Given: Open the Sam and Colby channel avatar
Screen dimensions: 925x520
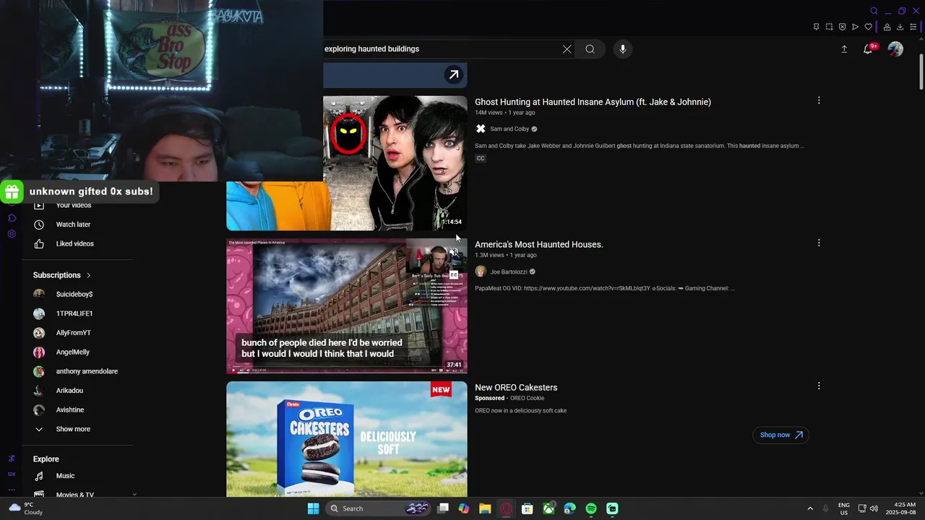Looking at the screenshot, I should (x=481, y=129).
